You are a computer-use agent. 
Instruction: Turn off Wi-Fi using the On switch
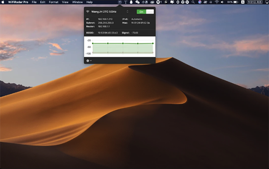145,12
